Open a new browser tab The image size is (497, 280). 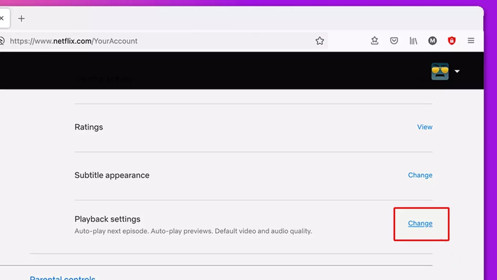click(x=21, y=19)
